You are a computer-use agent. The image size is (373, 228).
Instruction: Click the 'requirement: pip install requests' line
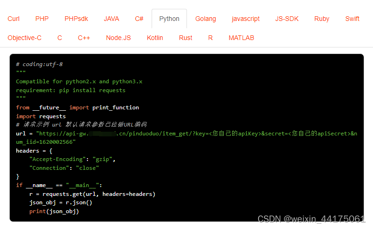click(70, 90)
